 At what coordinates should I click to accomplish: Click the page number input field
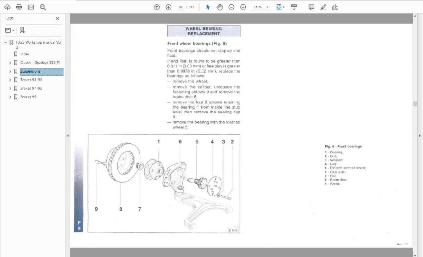tap(181, 7)
